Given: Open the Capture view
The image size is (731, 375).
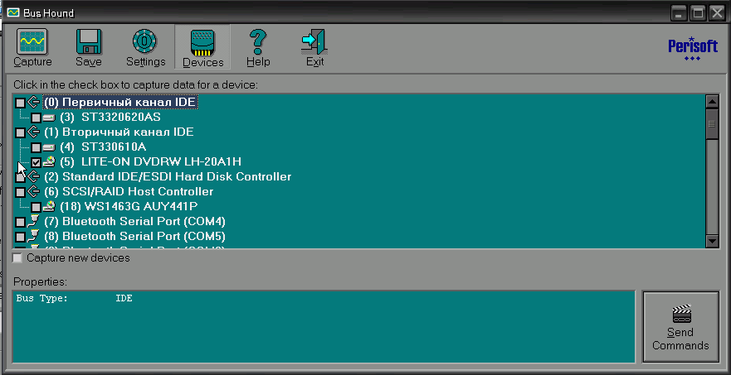Looking at the screenshot, I should [x=32, y=47].
